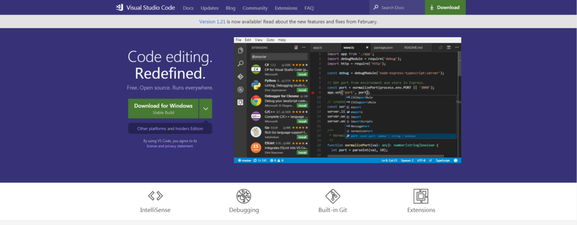Image resolution: width=577 pixels, height=225 pixels.
Task: Click the master branch in the status bar
Action: tap(245, 160)
